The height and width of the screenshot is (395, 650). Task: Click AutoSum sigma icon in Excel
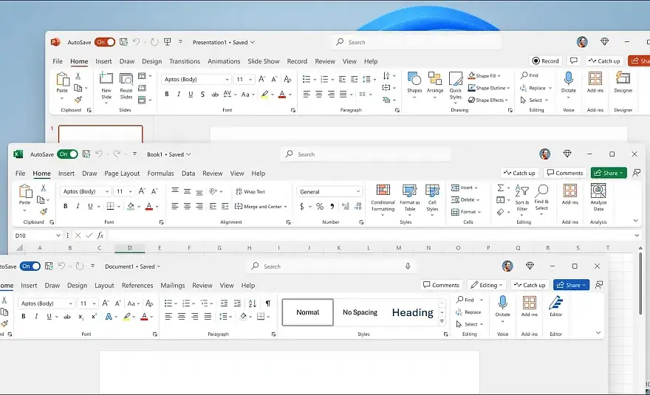[501, 188]
